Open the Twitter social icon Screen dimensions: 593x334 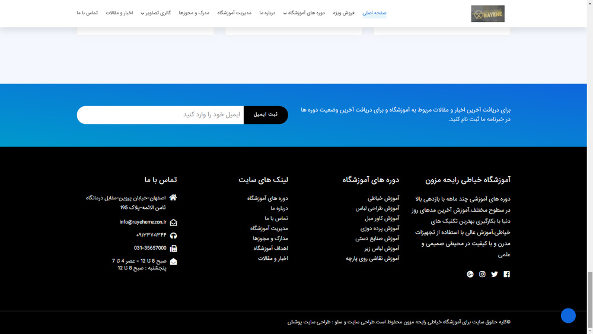[x=495, y=274]
